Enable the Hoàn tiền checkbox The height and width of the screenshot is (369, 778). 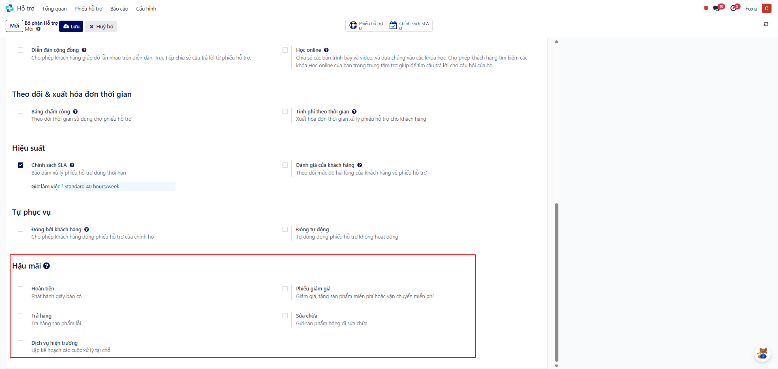click(x=21, y=289)
